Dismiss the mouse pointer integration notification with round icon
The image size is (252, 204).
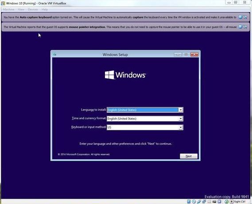click(240, 27)
